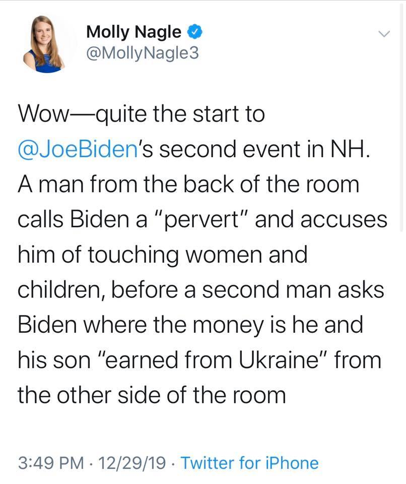Click the blue verified badge icon

193,33
